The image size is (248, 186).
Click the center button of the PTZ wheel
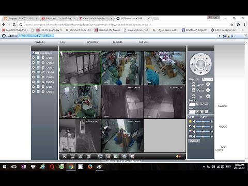tap(200, 64)
